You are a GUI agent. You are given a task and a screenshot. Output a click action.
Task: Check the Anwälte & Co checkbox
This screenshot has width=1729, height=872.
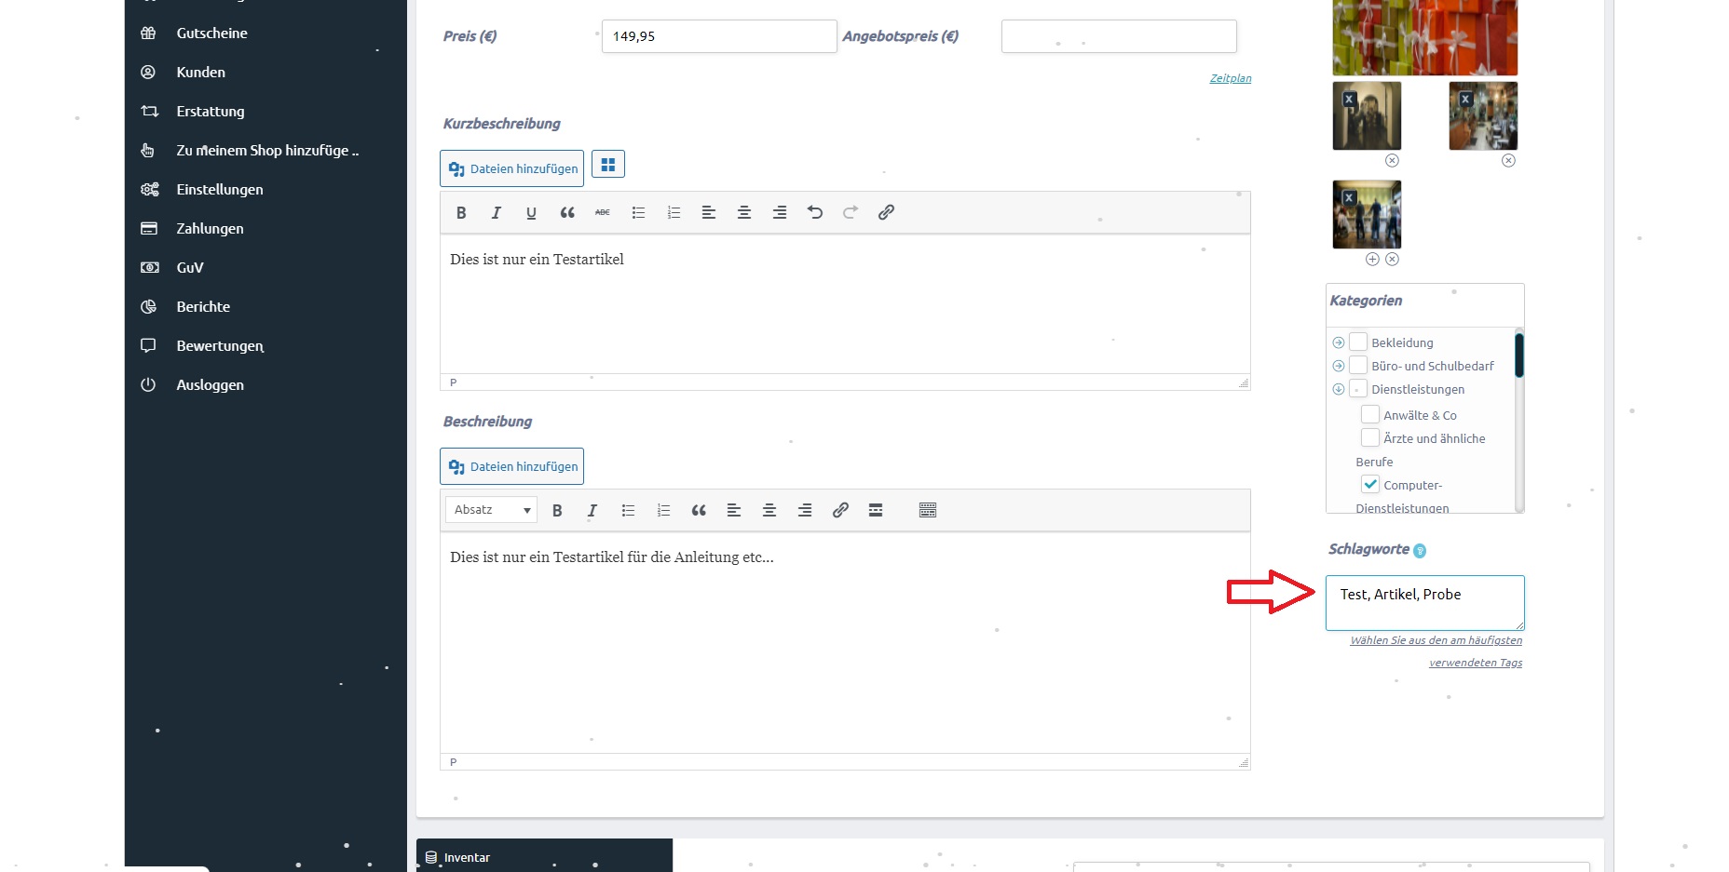[1370, 414]
